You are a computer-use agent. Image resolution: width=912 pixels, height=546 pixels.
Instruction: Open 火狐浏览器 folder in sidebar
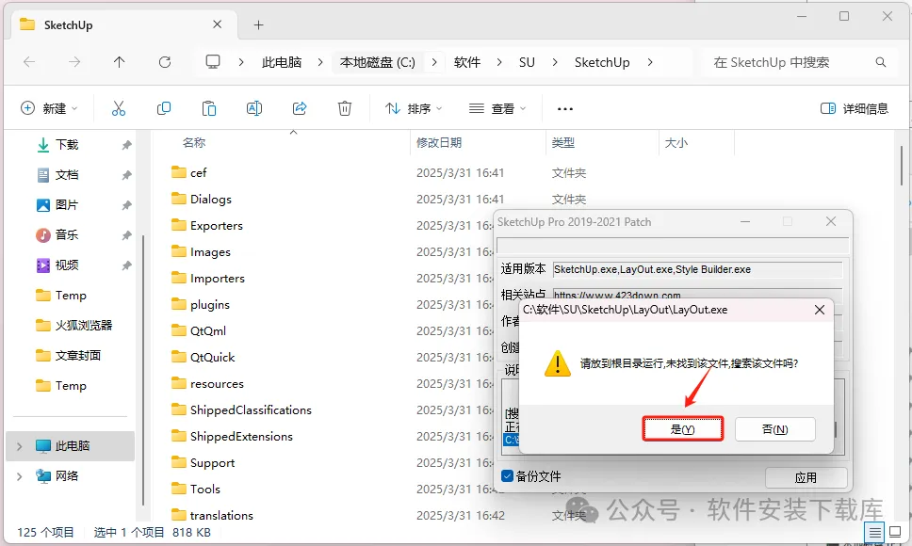click(x=73, y=326)
